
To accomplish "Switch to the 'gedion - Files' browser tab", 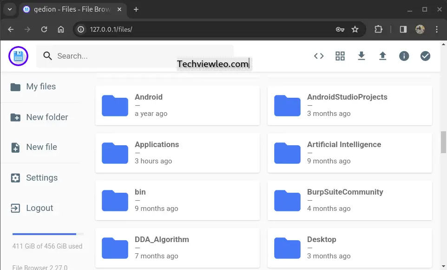I will coord(70,9).
